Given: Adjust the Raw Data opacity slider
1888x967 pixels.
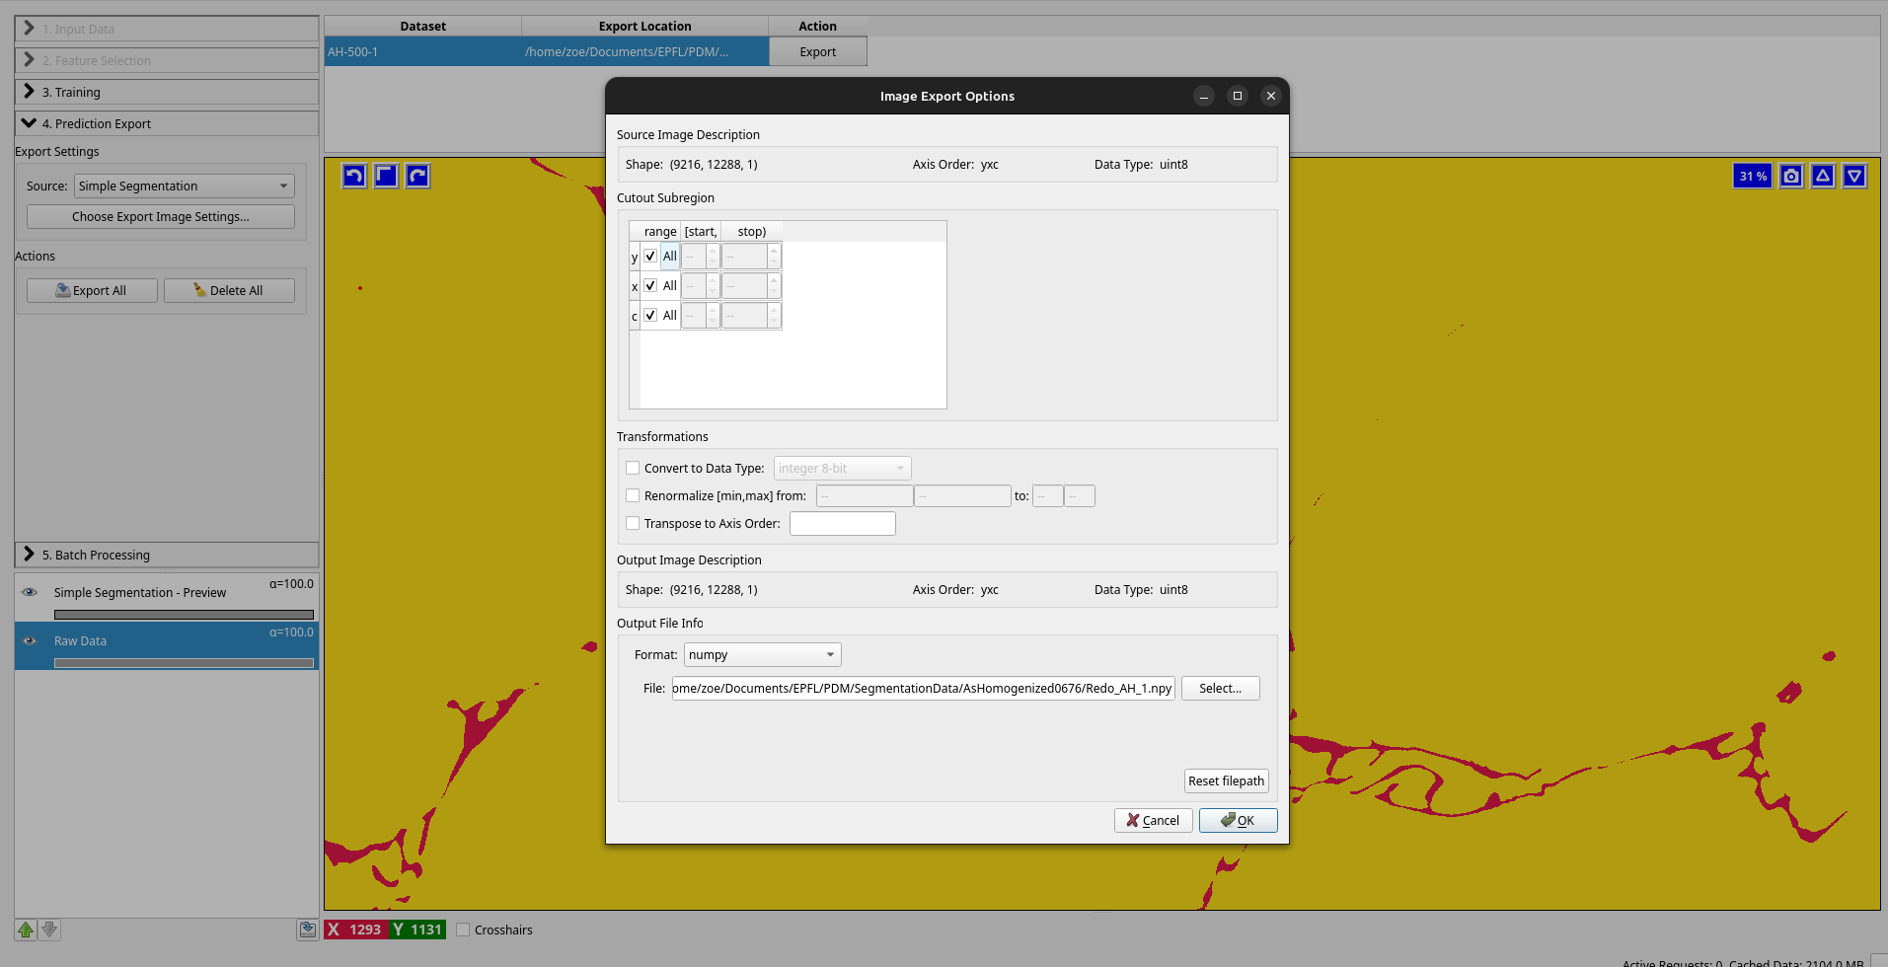Looking at the screenshot, I should 184,662.
